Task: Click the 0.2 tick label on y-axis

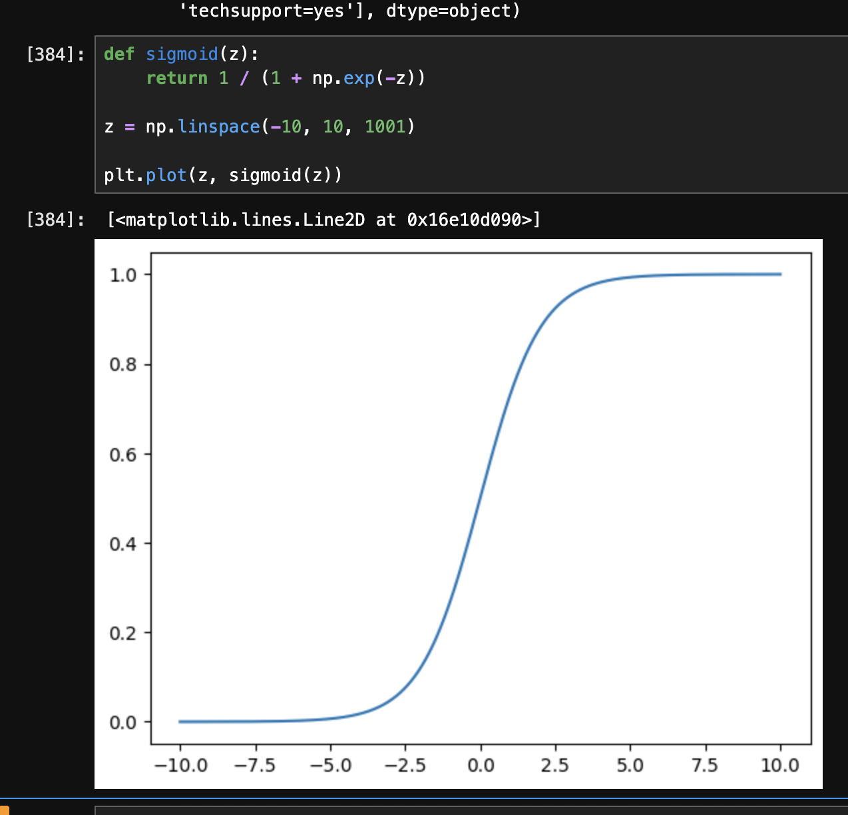Action: 123,633
